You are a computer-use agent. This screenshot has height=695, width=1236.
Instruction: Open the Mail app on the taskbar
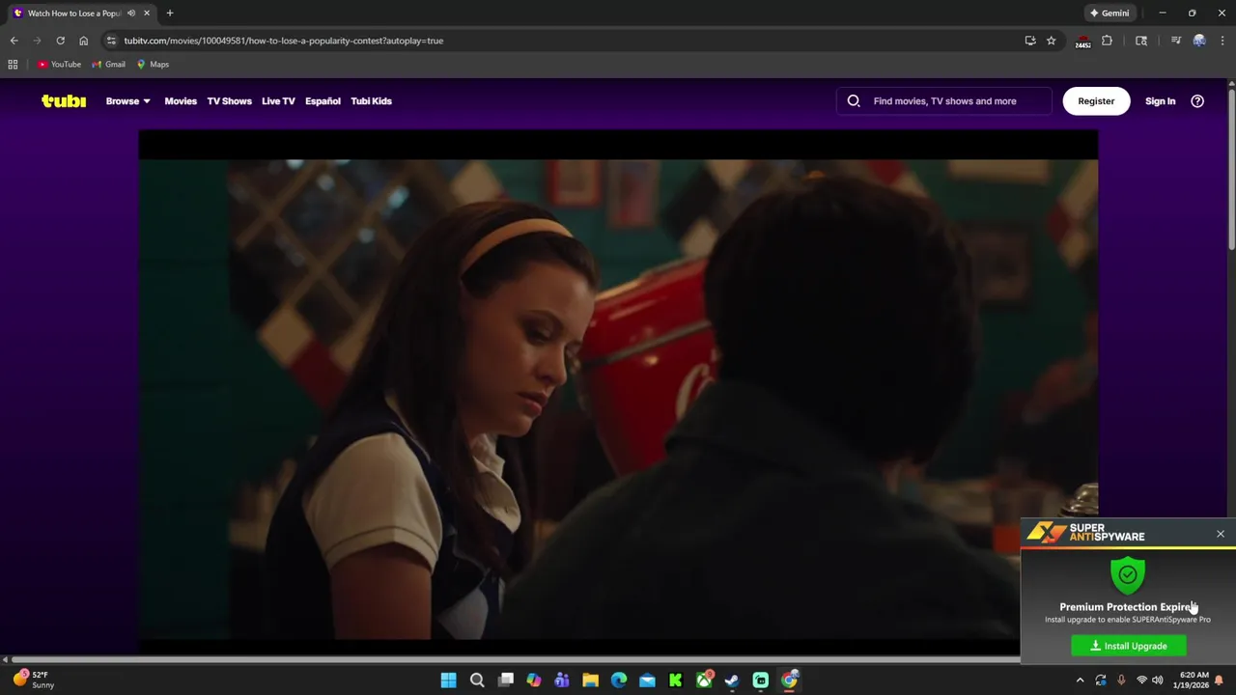tap(647, 680)
